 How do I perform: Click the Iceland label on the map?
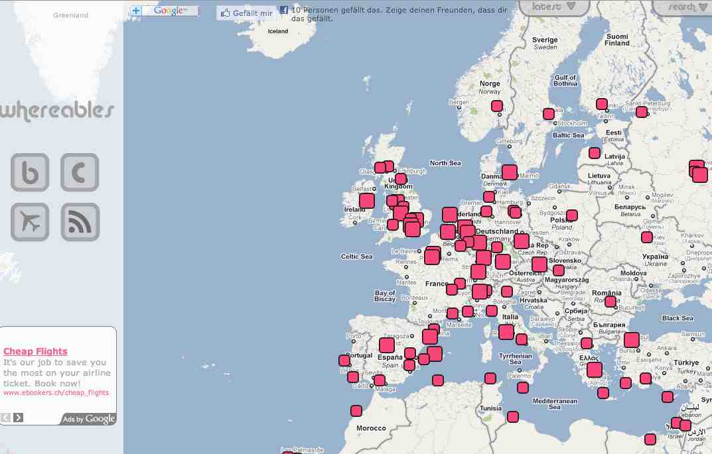coord(278,31)
